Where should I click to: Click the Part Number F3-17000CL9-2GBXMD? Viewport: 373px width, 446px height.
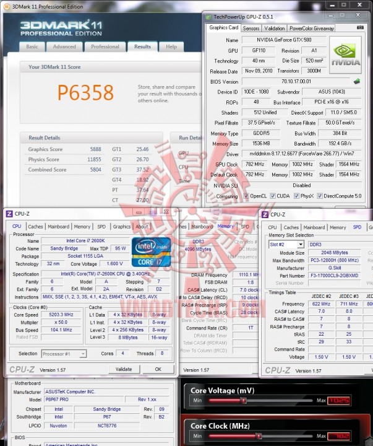click(335, 276)
